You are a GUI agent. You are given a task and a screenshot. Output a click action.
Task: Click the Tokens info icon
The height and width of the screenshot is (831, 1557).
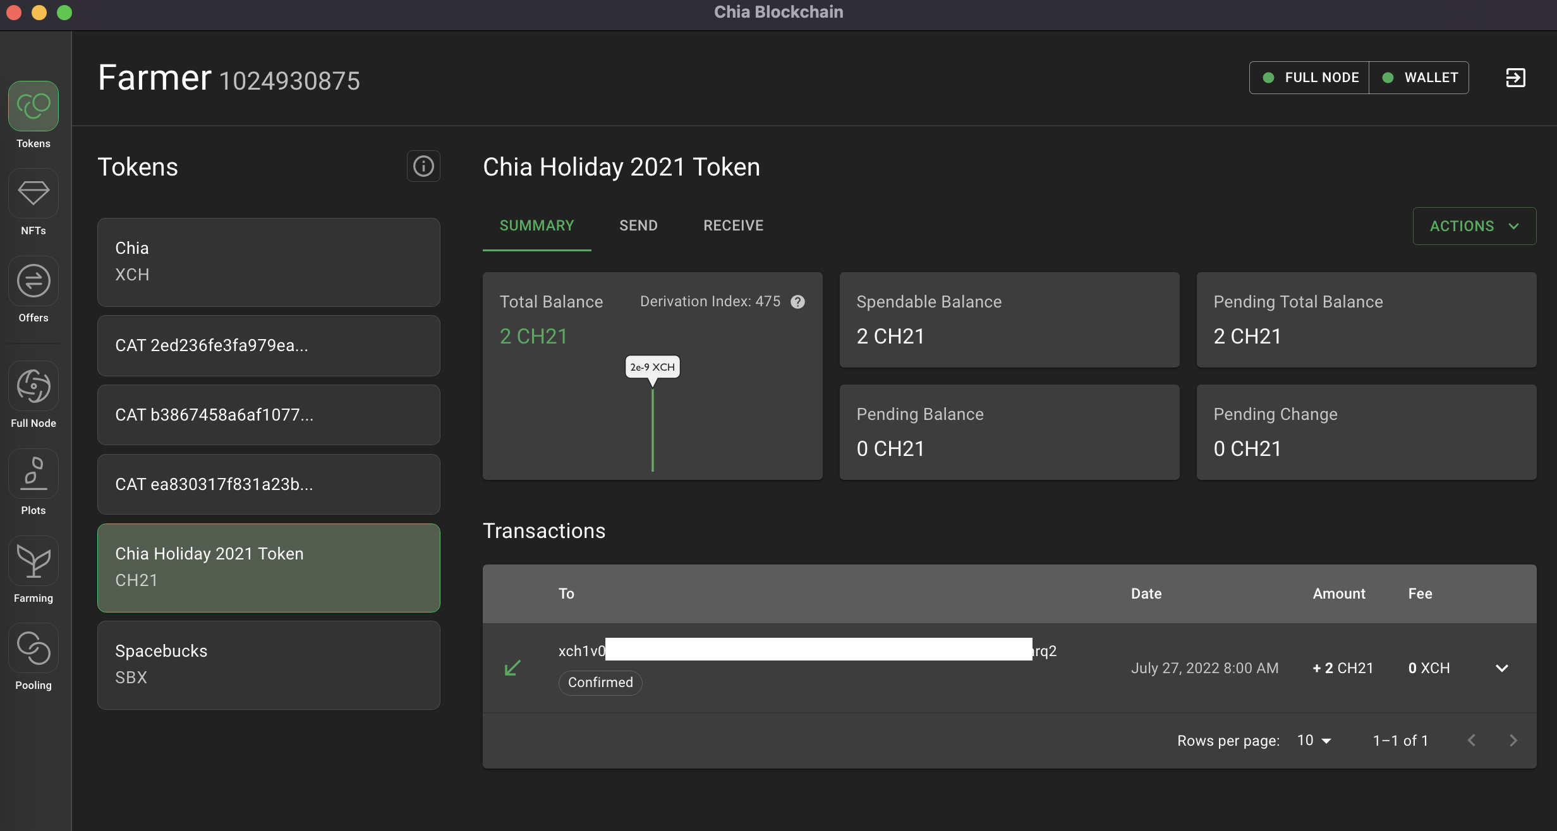point(423,166)
